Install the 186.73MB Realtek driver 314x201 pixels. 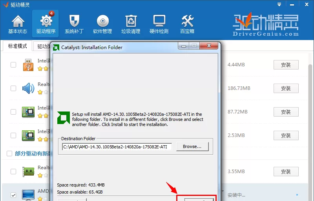click(286, 88)
